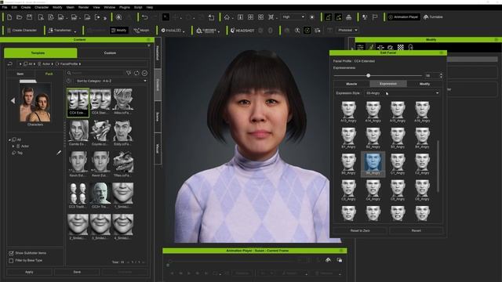Open the Plugins menu
This screenshot has width=502, height=282.
pyautogui.click(x=124, y=7)
